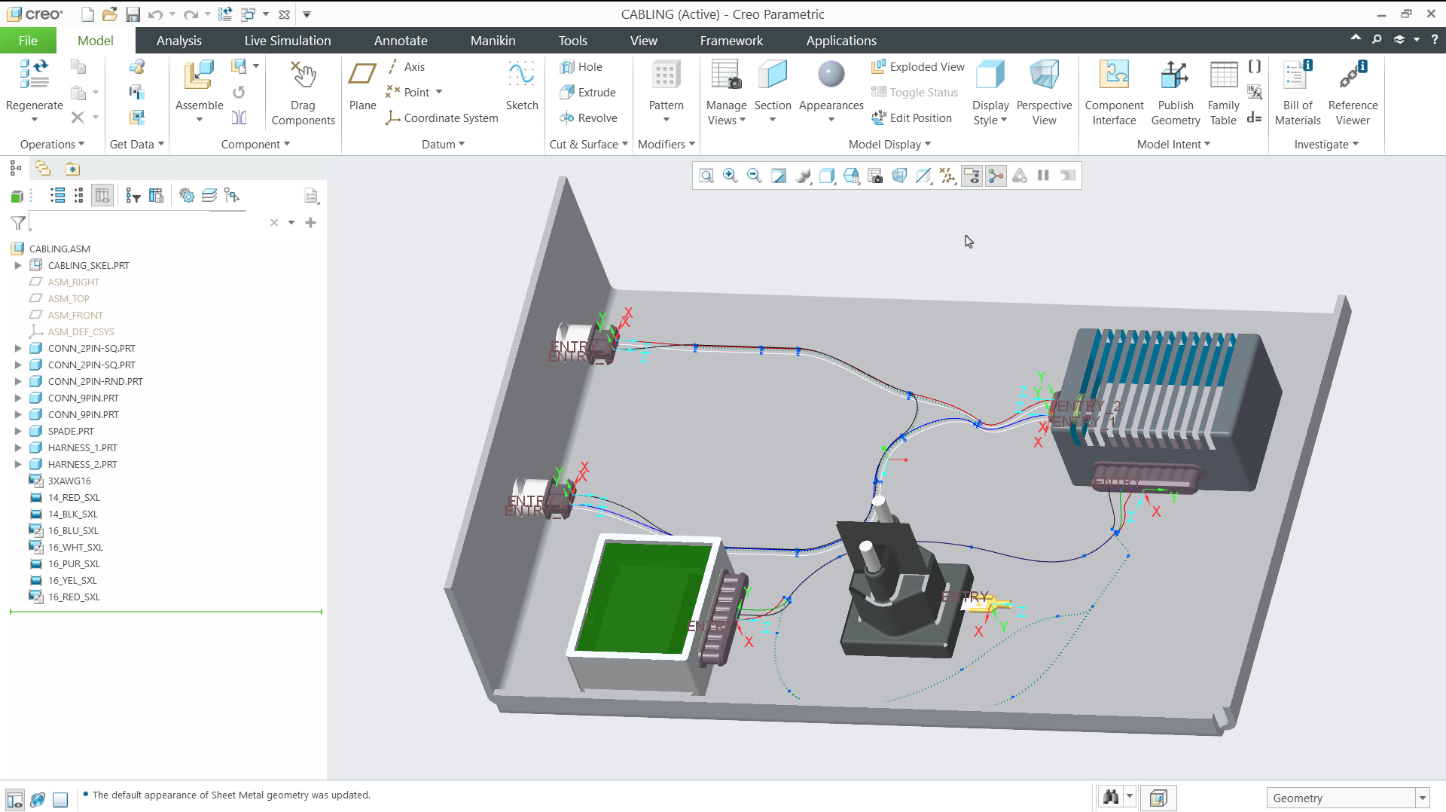Image resolution: width=1446 pixels, height=812 pixels.
Task: Switch to the Annotate tab
Action: pos(401,41)
